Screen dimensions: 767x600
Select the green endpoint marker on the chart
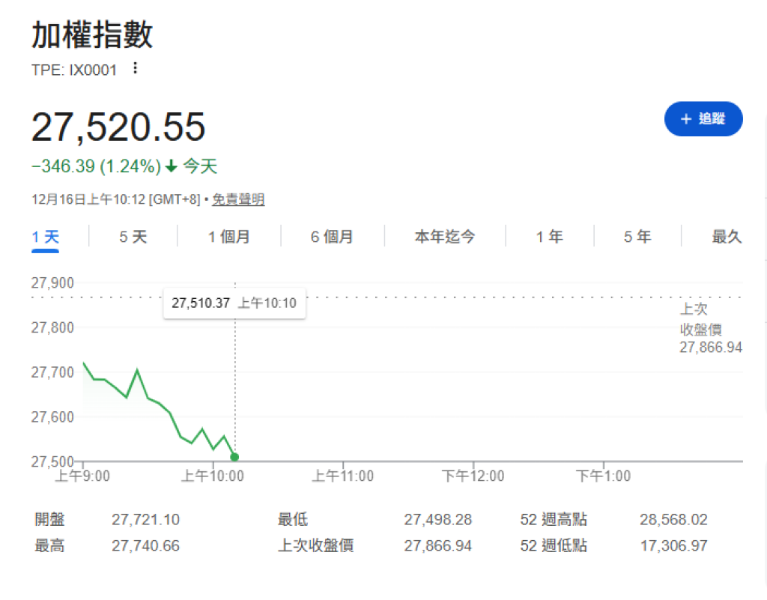234,455
